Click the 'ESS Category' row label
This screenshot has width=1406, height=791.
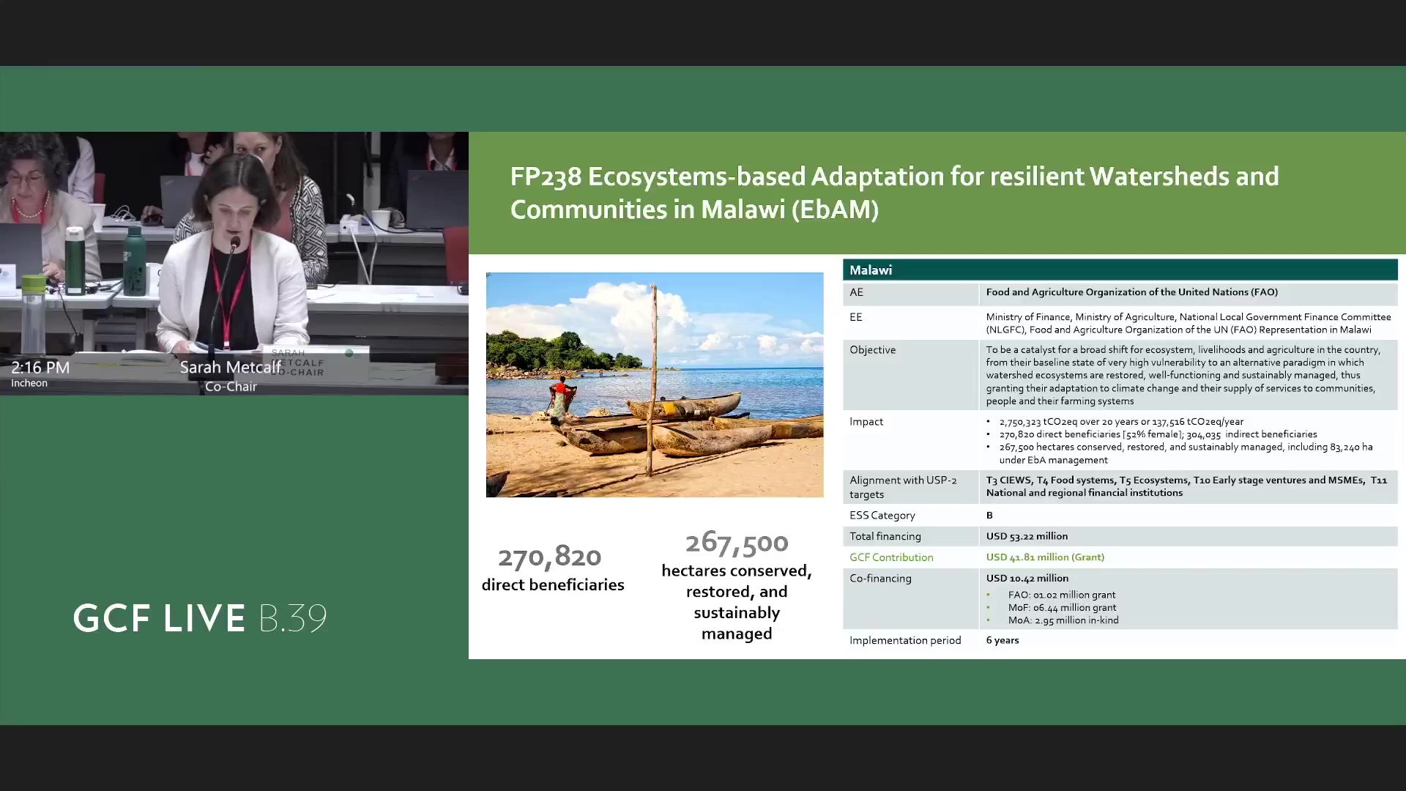point(882,516)
